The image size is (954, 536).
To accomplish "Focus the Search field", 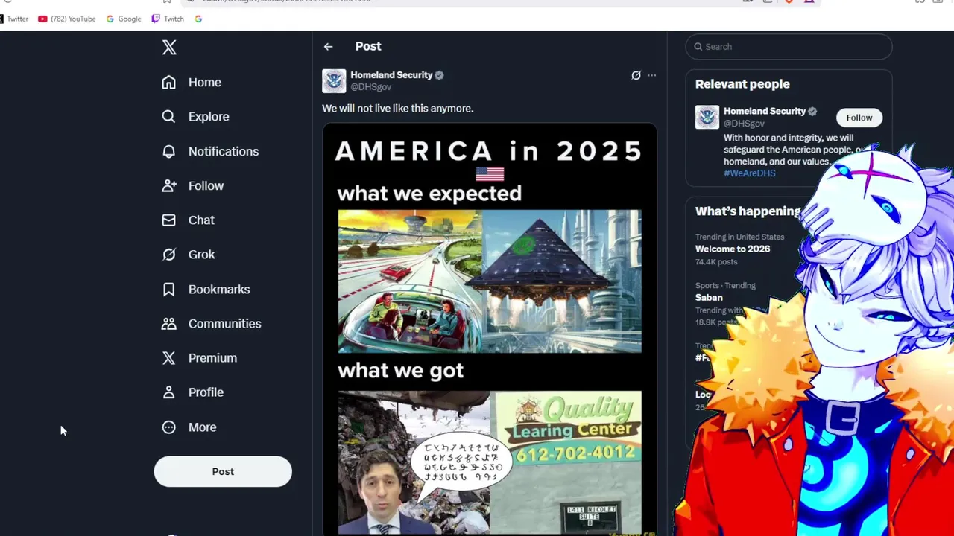I will coord(789,46).
